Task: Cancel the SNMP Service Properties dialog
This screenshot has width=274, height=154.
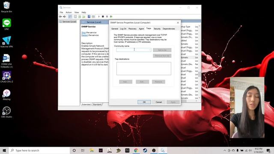Action: [159, 102]
